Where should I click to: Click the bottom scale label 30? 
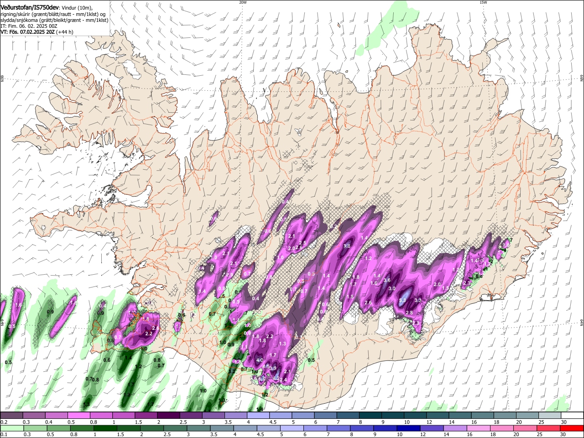[x=562, y=434]
